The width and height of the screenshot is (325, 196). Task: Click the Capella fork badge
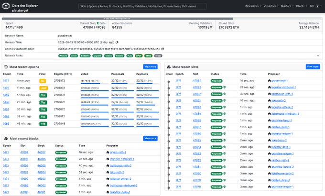tap(97, 55)
